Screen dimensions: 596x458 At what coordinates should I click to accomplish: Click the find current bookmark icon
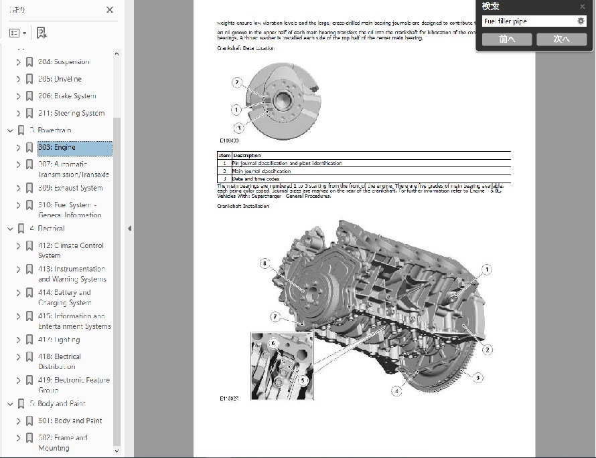(x=42, y=33)
